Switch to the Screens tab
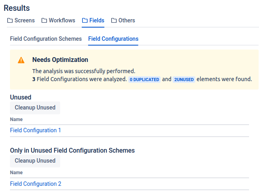This screenshot has width=259, height=195. (x=24, y=20)
